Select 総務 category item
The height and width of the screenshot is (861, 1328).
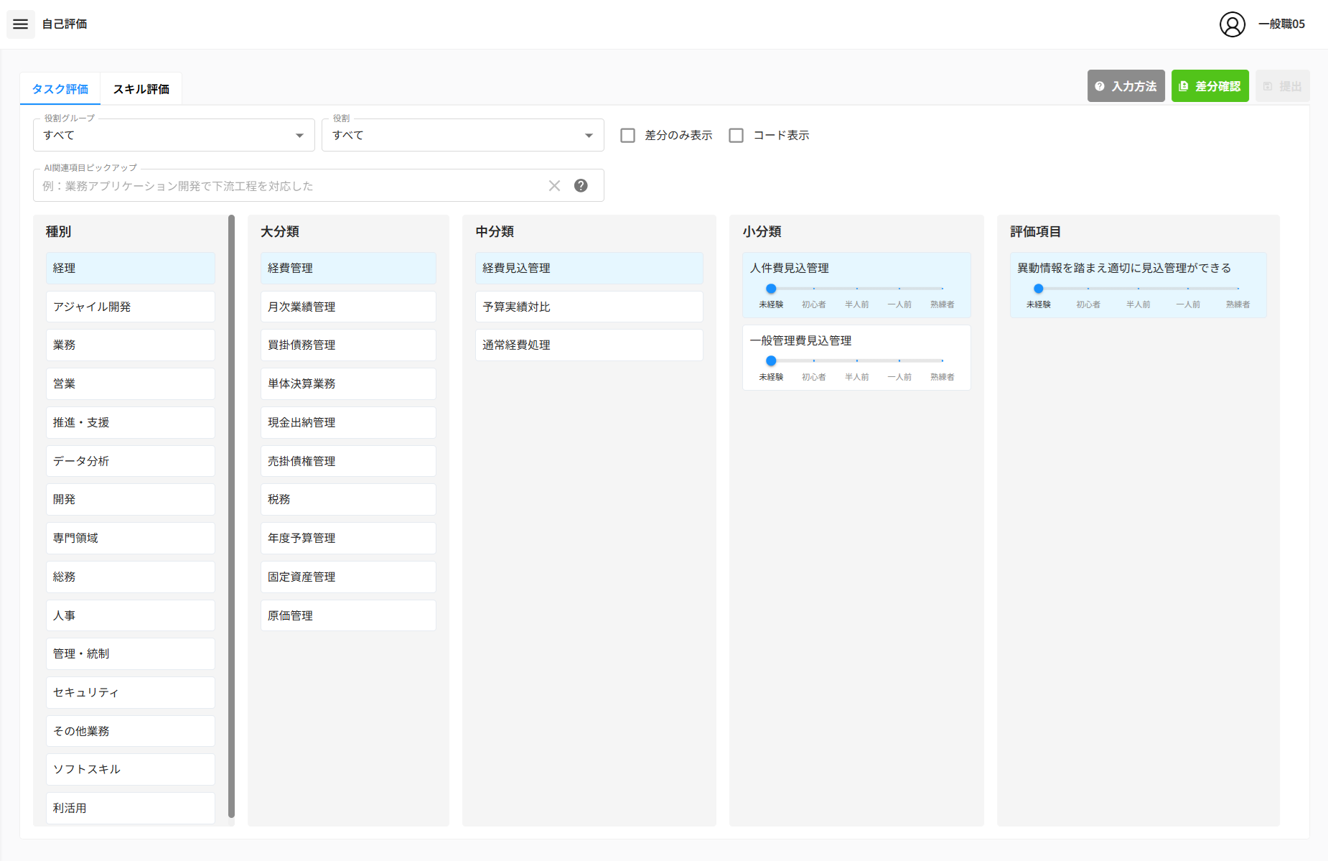click(131, 577)
